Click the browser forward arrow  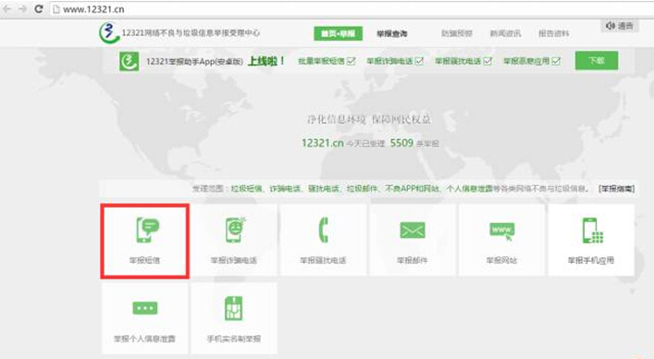point(23,8)
